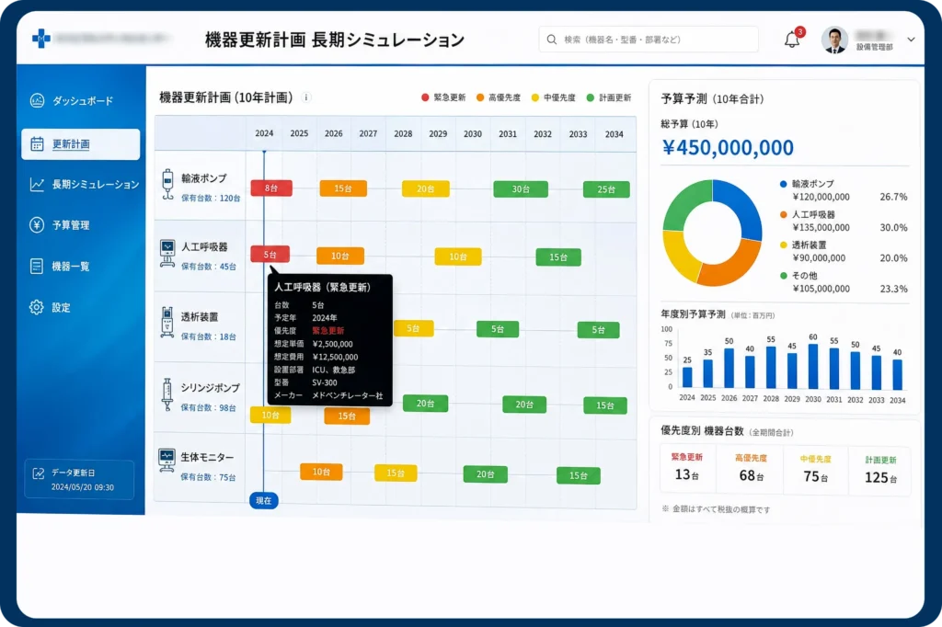The image size is (942, 627).
Task: Click the 透析装置 ¥90,000,000 legend entry
Action: point(844,252)
